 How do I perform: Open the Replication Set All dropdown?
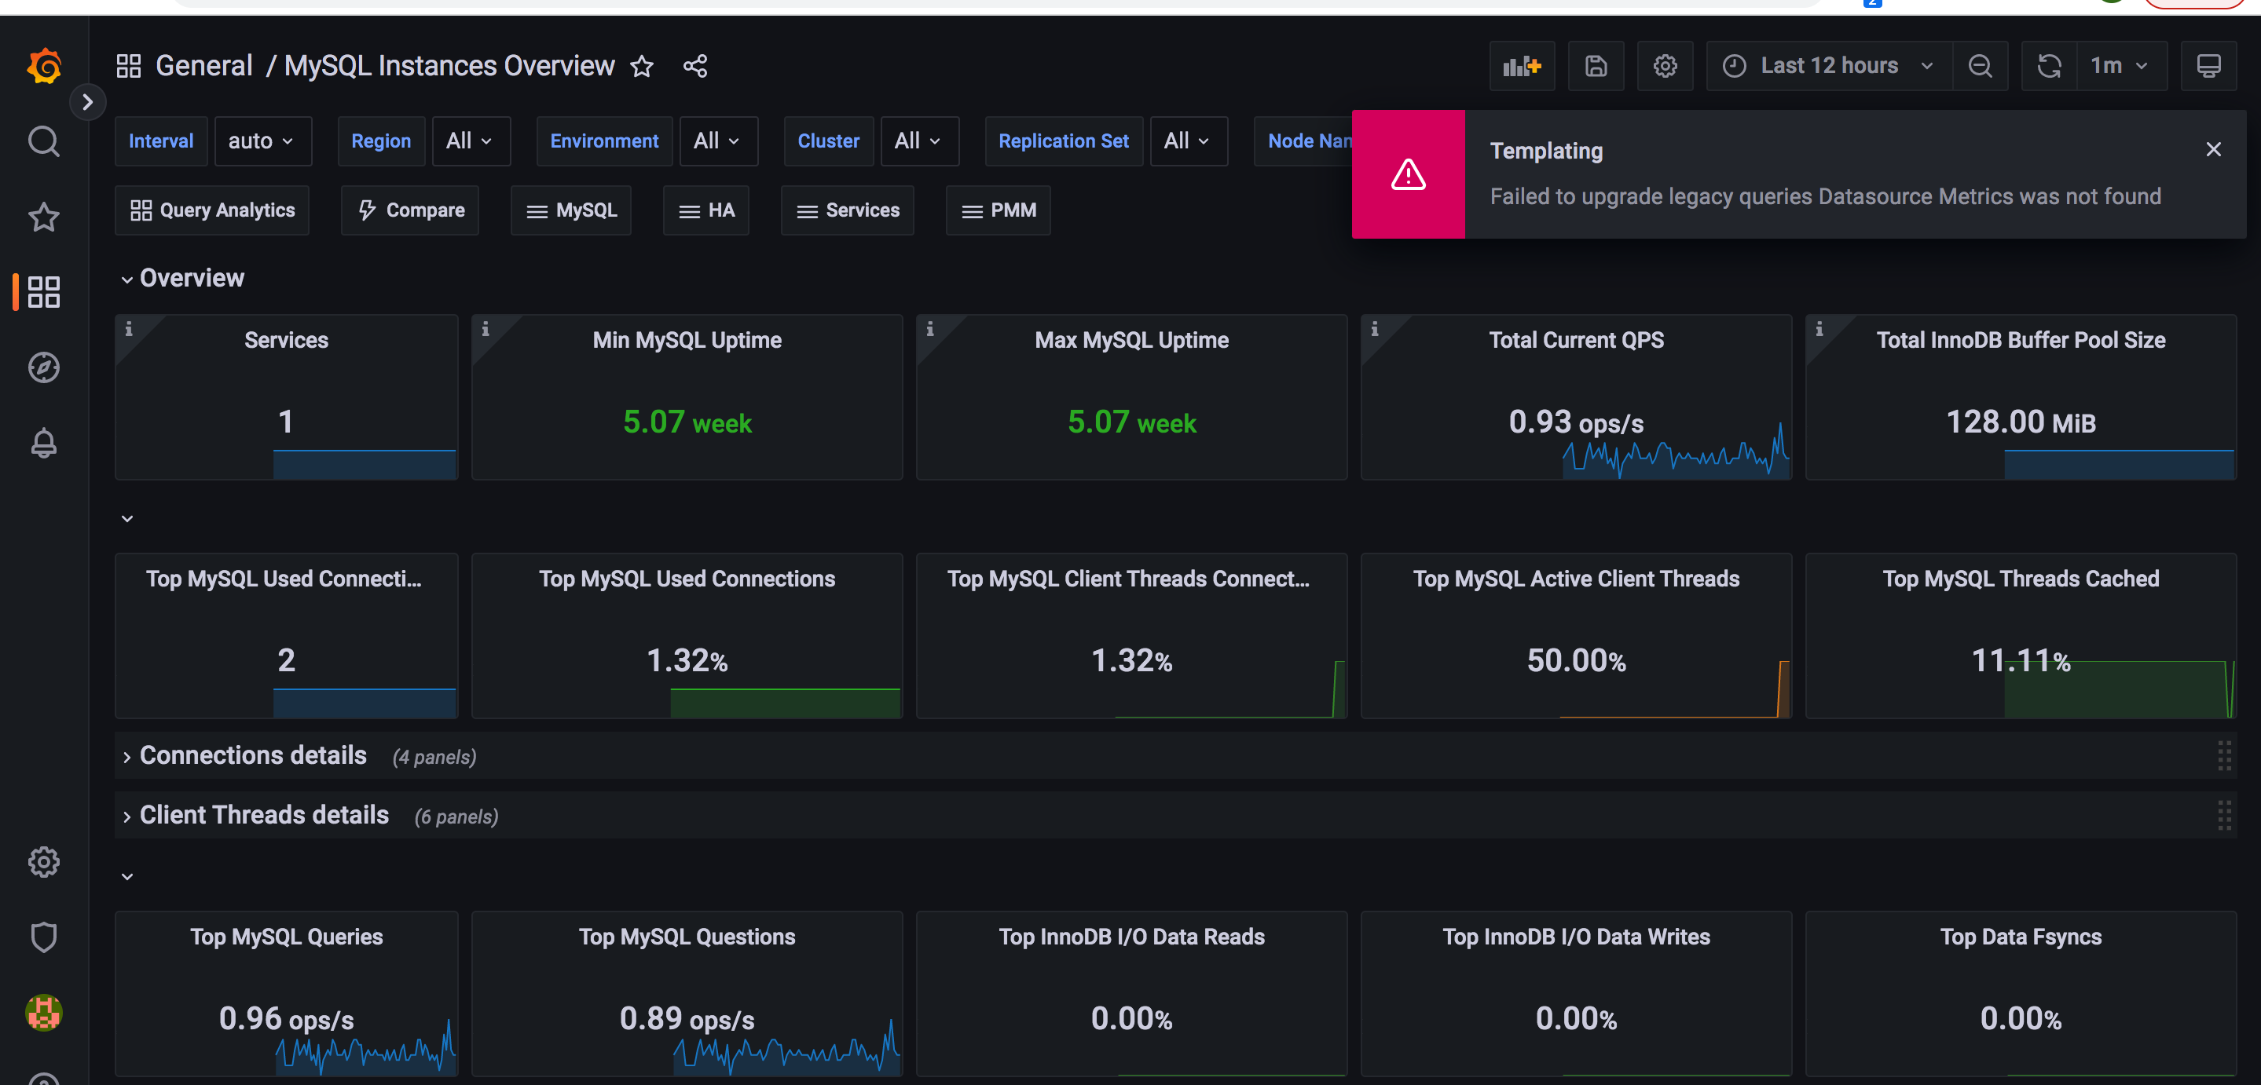[1189, 141]
